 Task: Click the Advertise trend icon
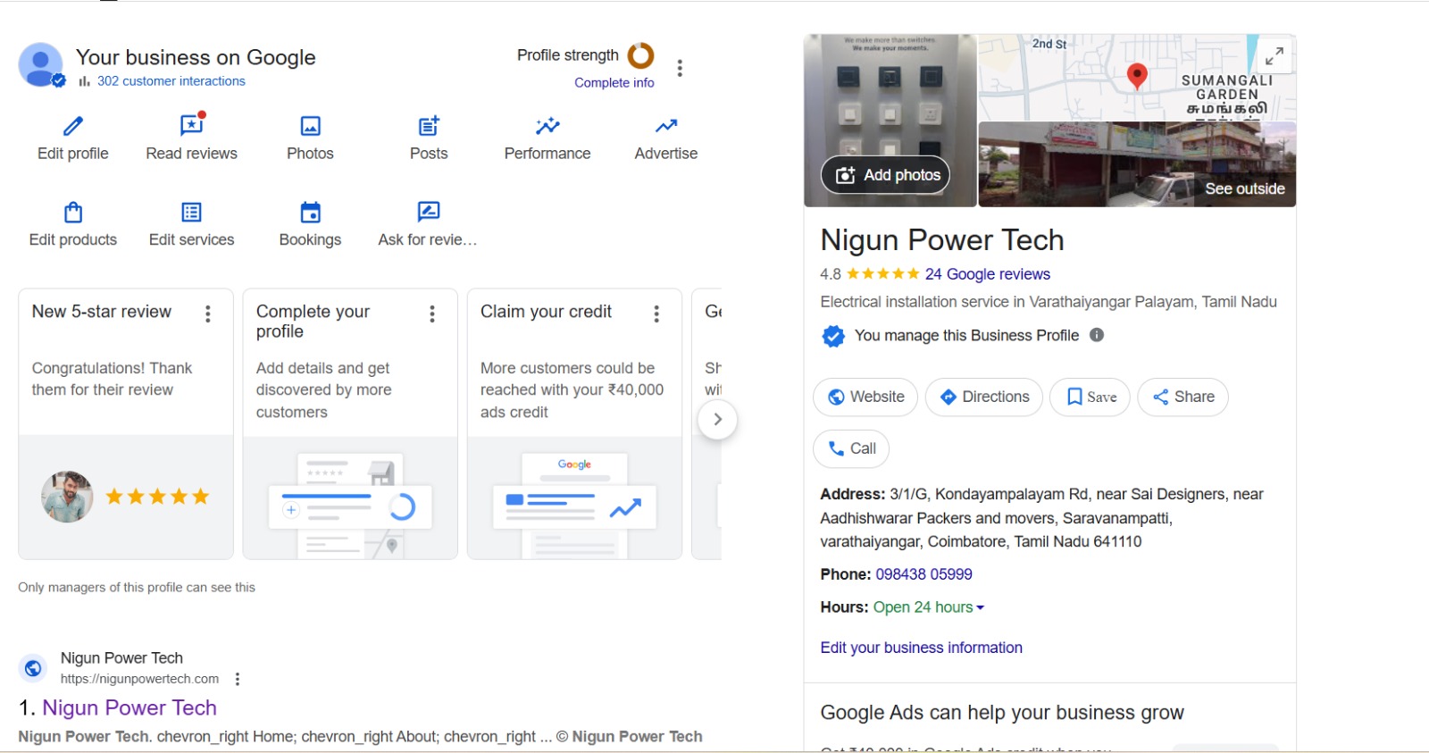click(665, 126)
